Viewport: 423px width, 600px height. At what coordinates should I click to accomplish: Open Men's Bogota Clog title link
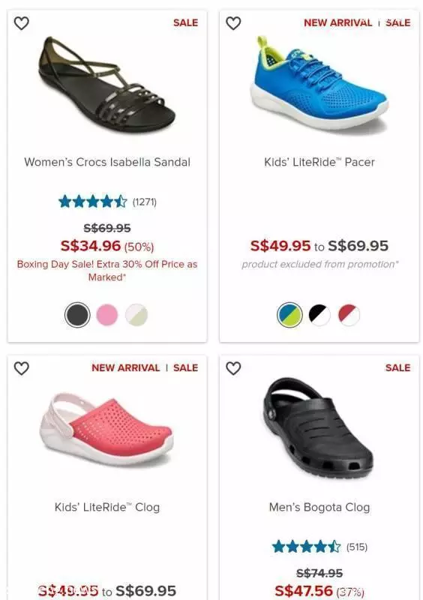click(319, 507)
